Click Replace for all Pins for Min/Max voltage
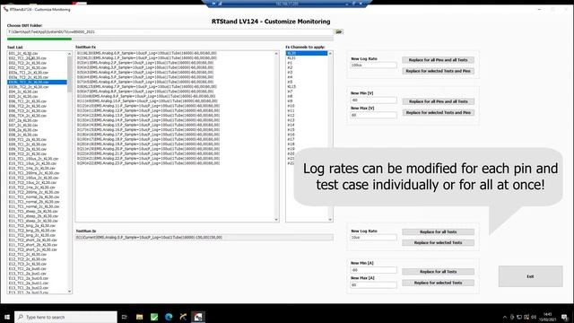Viewport: 574px width, 323px height. pyautogui.click(x=439, y=101)
